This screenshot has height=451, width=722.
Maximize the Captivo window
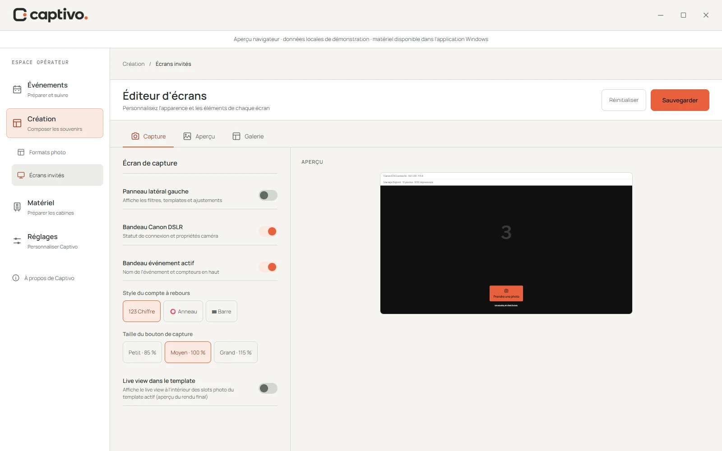pos(683,15)
